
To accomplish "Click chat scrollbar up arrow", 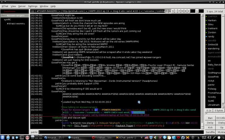I will (x=203, y=15).
